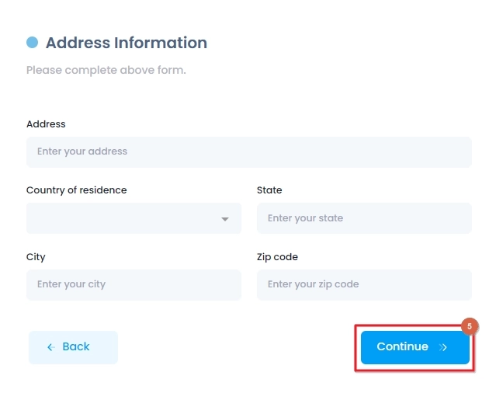Image resolution: width=496 pixels, height=400 pixels.
Task: Click the double chevron icon on Continue
Action: pos(443,347)
